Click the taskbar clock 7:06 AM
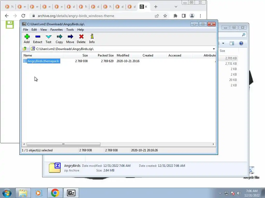The width and height of the screenshot is (265, 198). pyautogui.click(x=252, y=193)
